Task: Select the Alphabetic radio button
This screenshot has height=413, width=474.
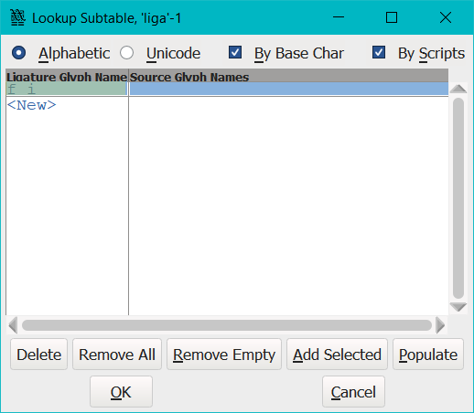Action: pyautogui.click(x=19, y=53)
